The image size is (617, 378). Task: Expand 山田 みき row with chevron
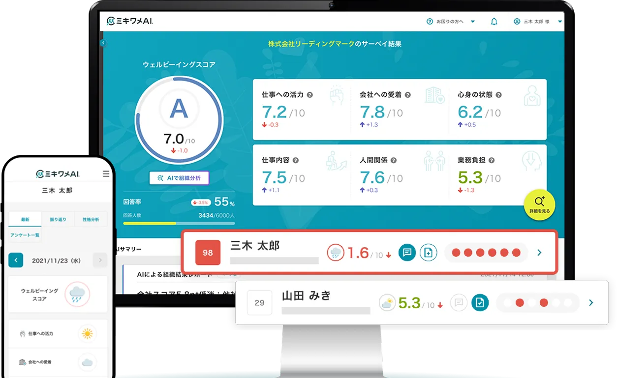point(591,303)
